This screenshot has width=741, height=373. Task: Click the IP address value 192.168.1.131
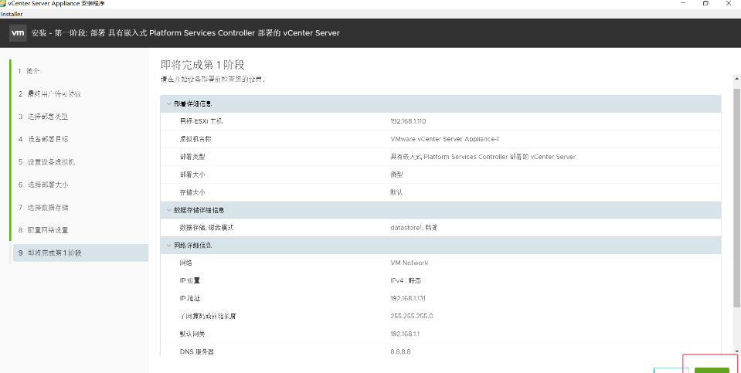click(408, 298)
